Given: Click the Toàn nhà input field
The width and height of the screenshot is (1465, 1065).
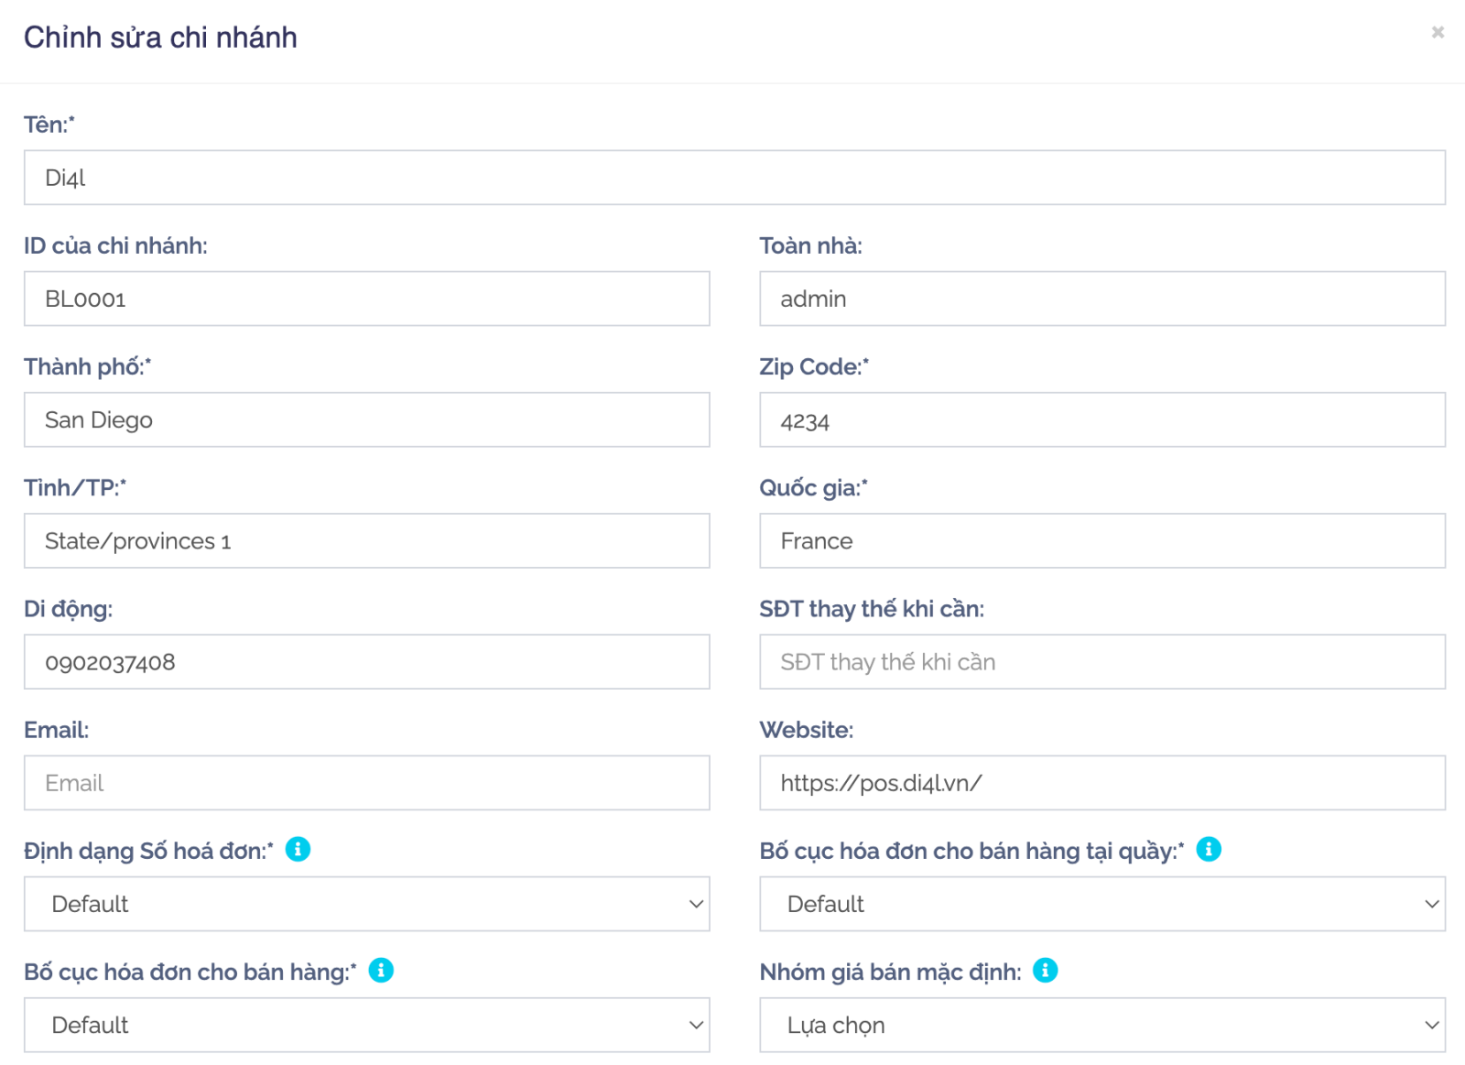Looking at the screenshot, I should 1101,299.
